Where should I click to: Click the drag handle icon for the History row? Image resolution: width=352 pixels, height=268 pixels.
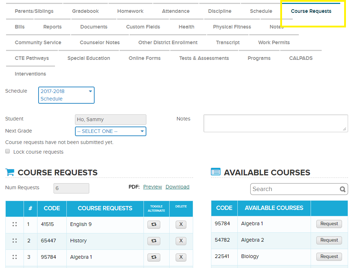click(15, 241)
